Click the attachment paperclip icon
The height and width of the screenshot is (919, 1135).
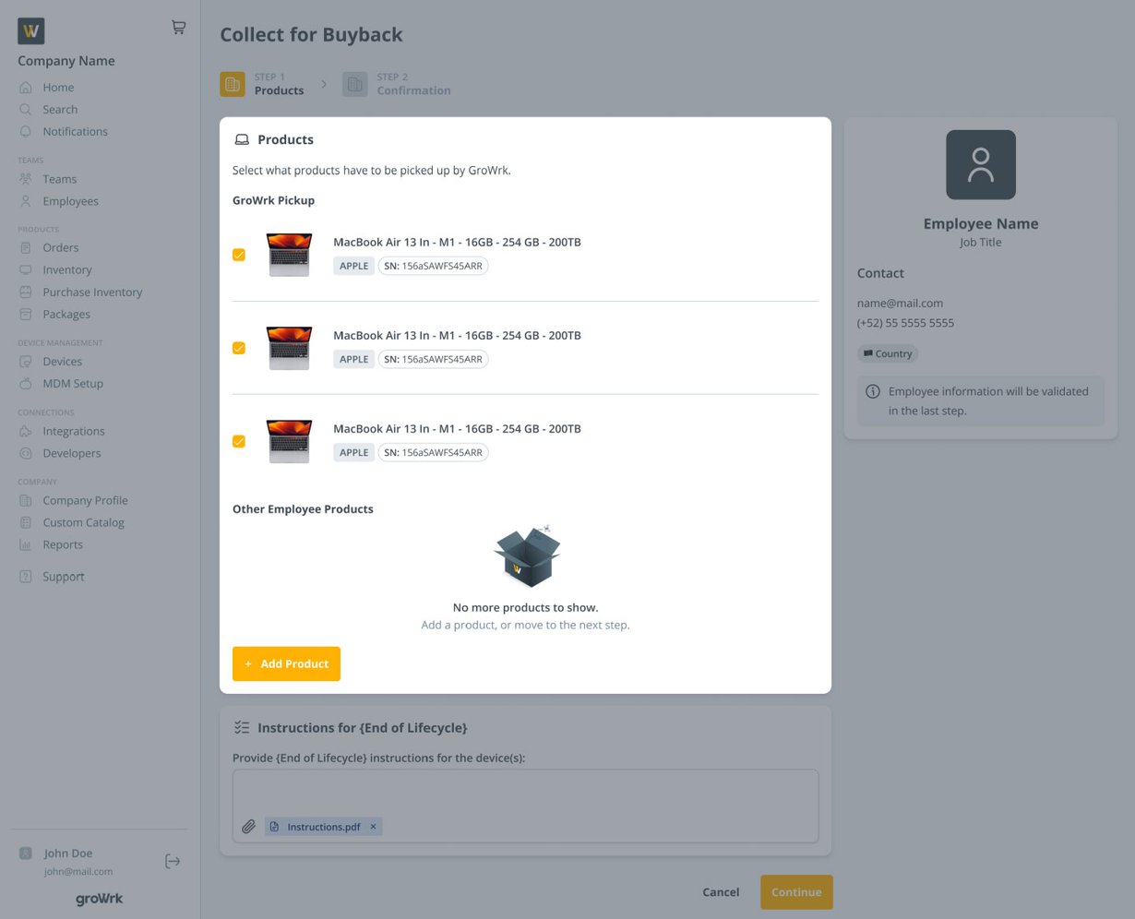tap(248, 826)
